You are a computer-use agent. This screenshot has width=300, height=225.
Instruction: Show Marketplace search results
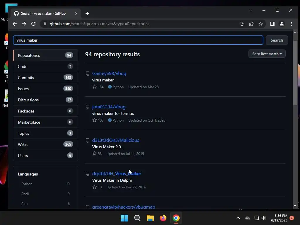(45, 122)
